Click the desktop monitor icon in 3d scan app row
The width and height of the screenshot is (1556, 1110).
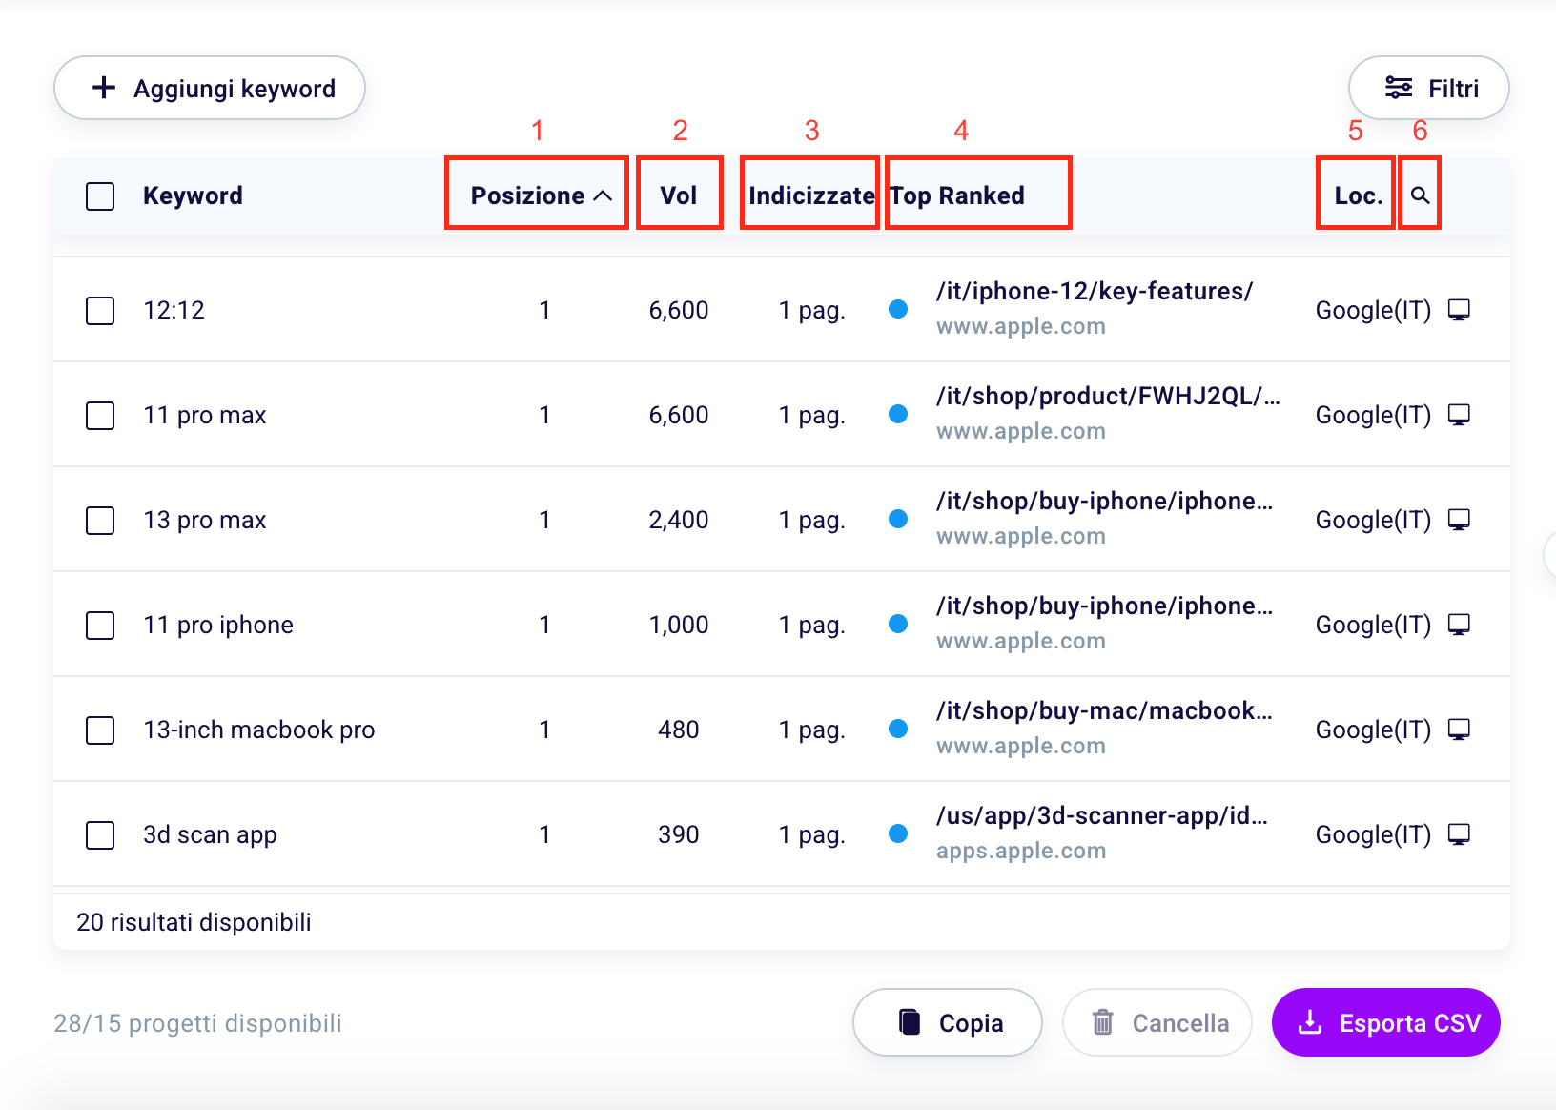click(1459, 834)
